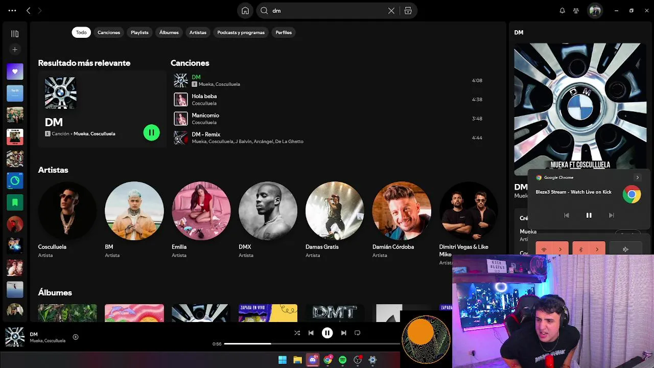Open the Canciones section heading

click(x=190, y=63)
